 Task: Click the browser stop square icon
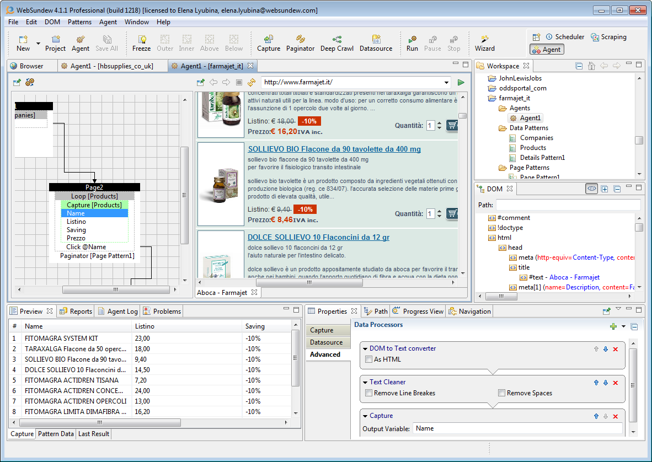(x=239, y=82)
